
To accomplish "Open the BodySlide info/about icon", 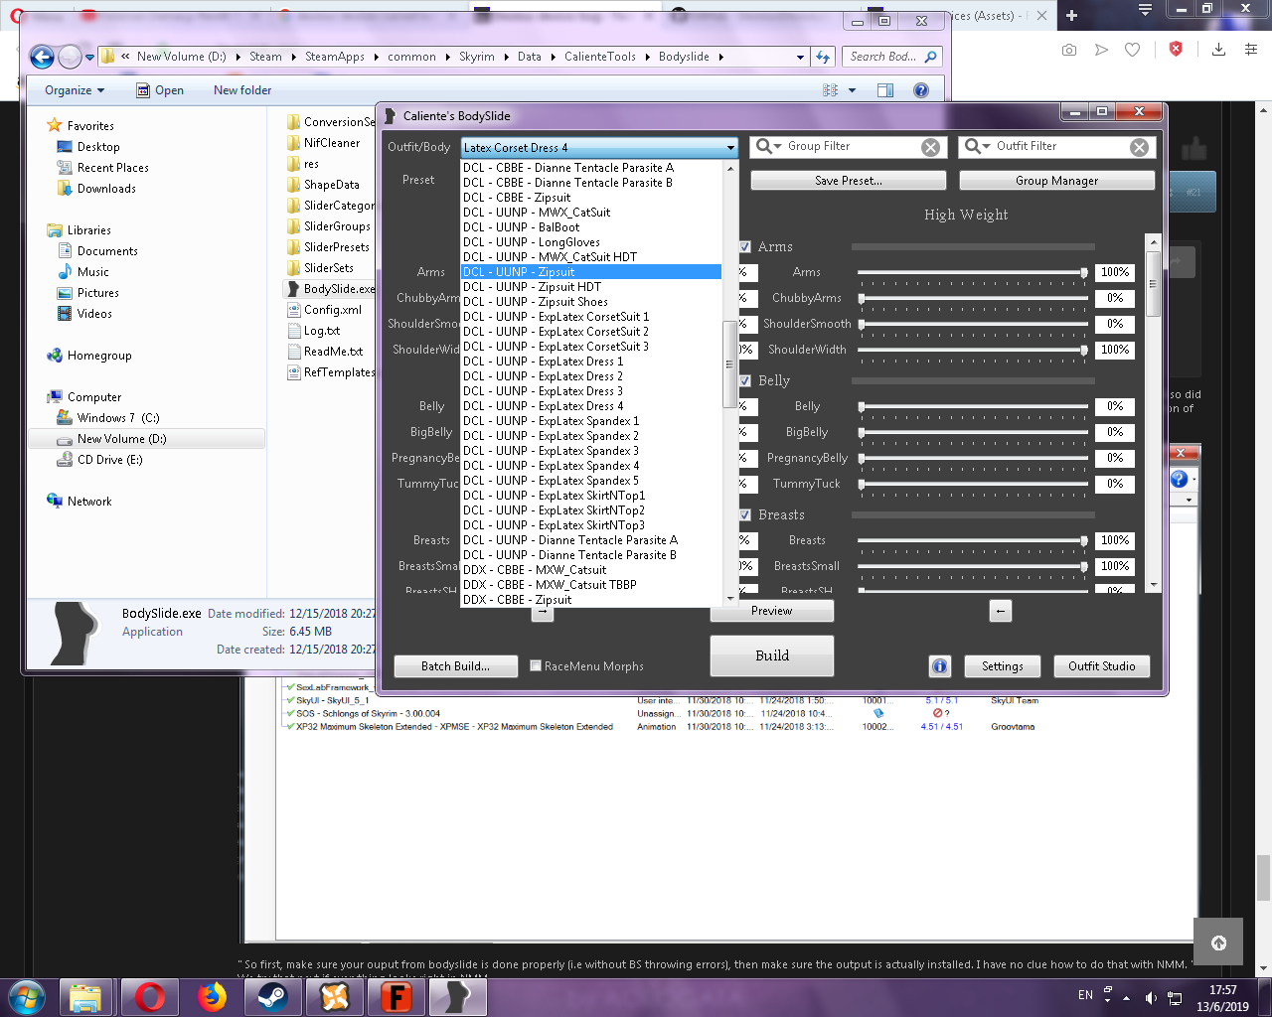I will click(940, 666).
